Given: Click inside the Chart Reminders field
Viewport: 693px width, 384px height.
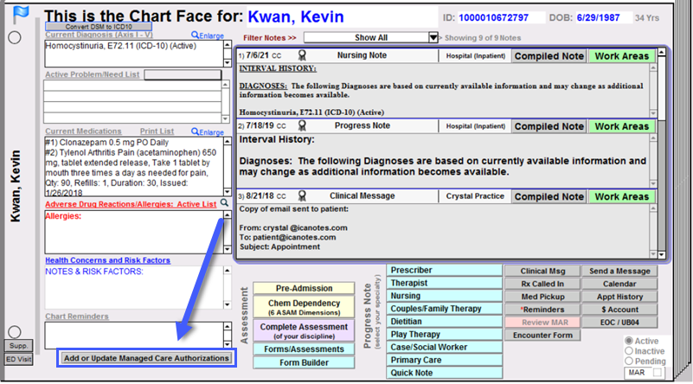Looking at the screenshot, I should [x=130, y=333].
